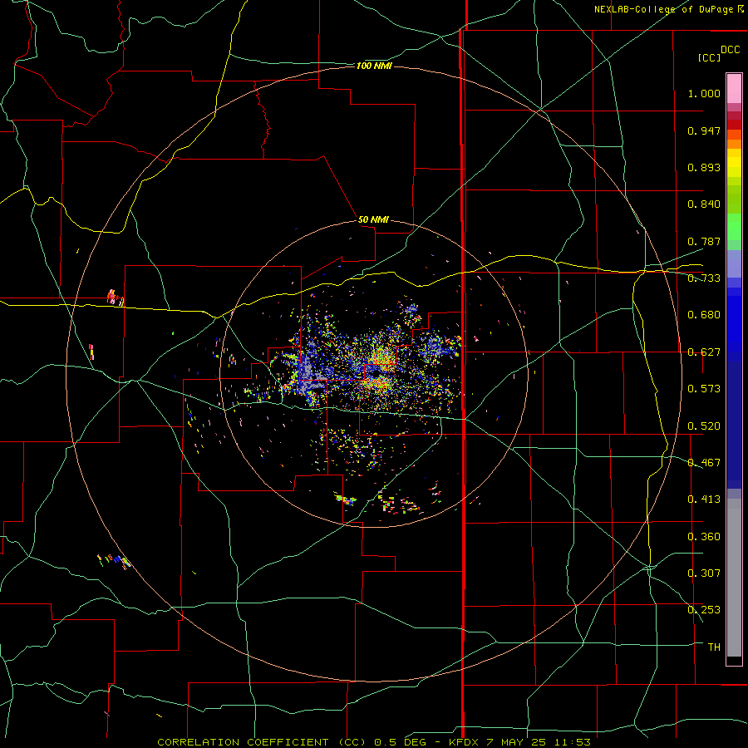The height and width of the screenshot is (748, 748).
Task: Click the 0.787 scale value
Action: point(704,241)
